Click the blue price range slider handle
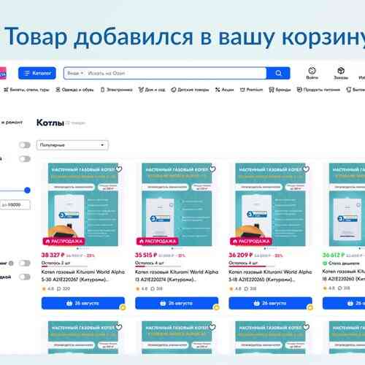The height and width of the screenshot is (365, 365). click(27, 191)
